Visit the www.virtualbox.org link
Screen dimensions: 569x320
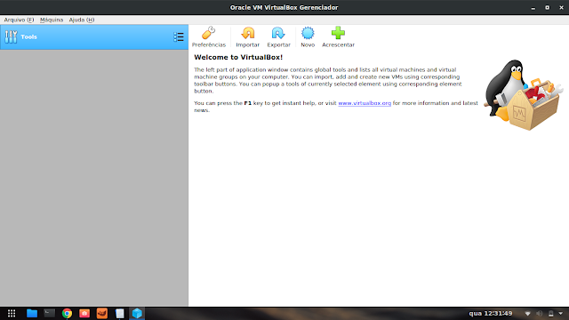(x=365, y=103)
